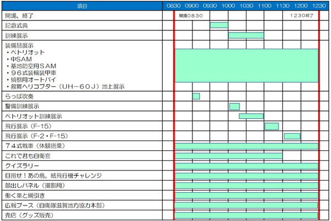Screen dimensions: 331x221
Task: Click the 警備訓練展示 row label
Action: [x=22, y=106]
